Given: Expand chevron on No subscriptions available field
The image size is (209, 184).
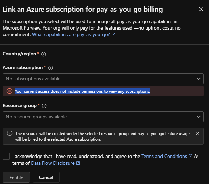Looking at the screenshot, I should pos(199,79).
